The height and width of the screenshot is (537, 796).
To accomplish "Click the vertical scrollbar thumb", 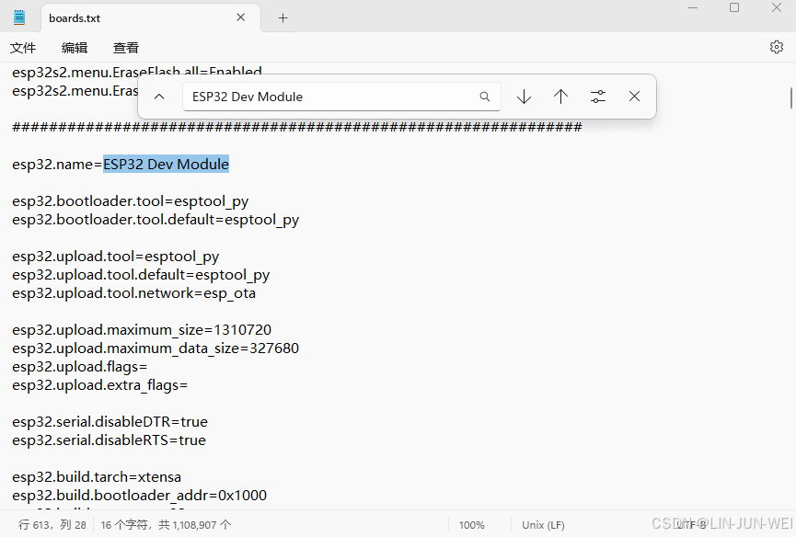I will [790, 97].
